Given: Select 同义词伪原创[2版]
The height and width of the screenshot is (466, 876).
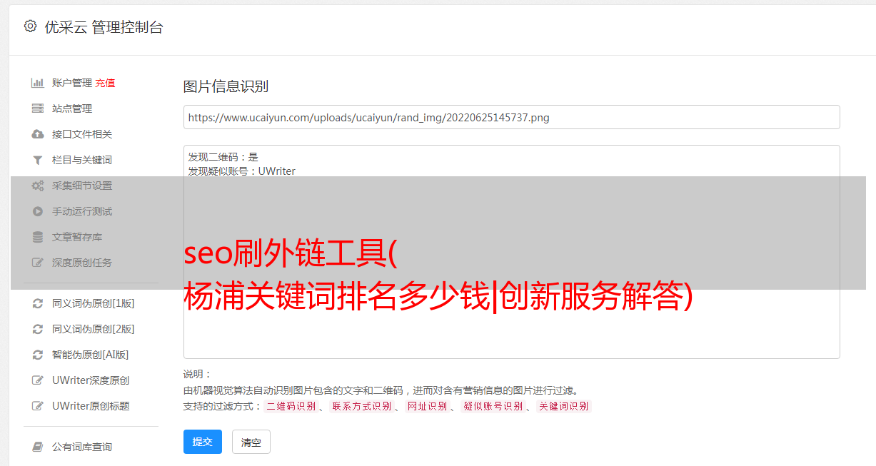Looking at the screenshot, I should (94, 329).
